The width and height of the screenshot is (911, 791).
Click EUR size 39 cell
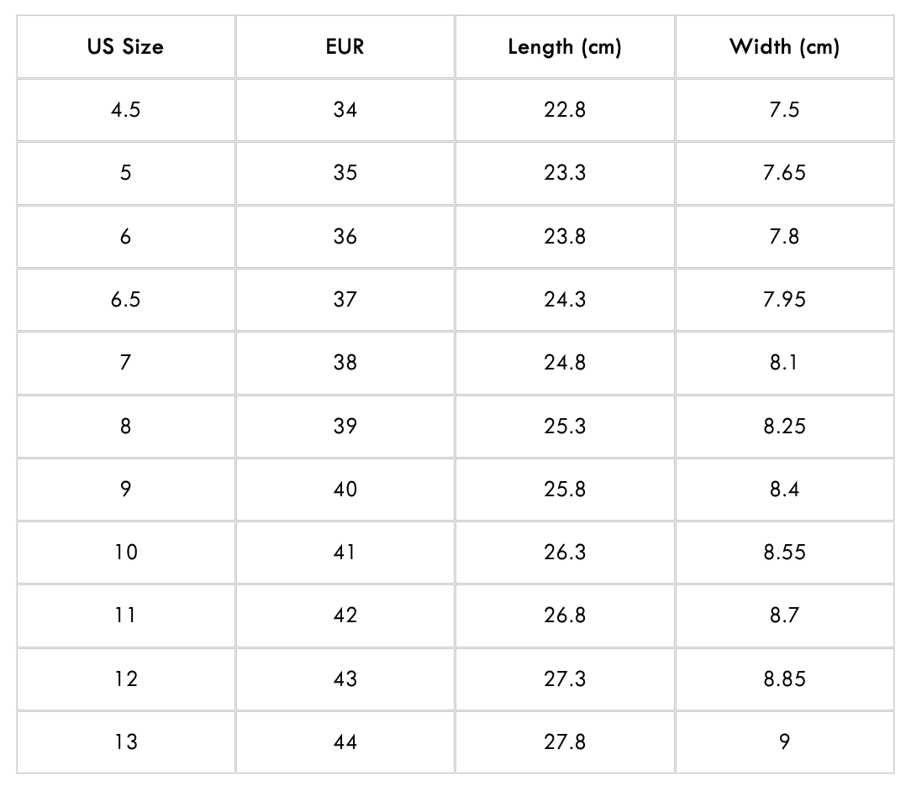[345, 426]
